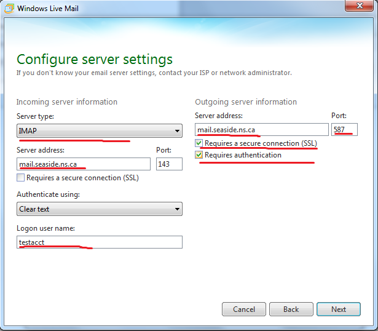Click the Authenticate using label
The image size is (378, 331).
coord(48,194)
